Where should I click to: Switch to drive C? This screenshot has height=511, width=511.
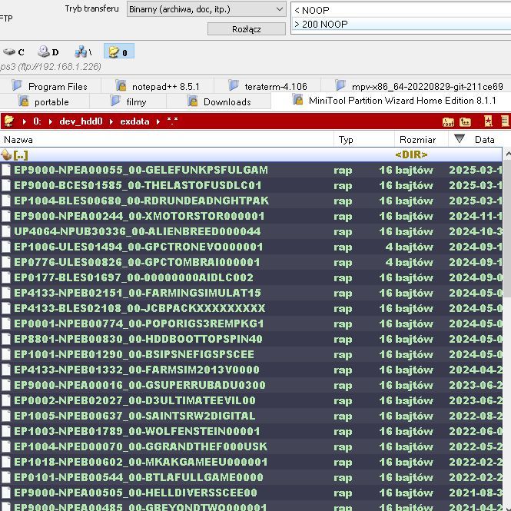click(x=13, y=51)
